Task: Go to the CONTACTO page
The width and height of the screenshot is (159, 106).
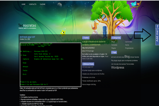Action: pyautogui.click(x=33, y=4)
